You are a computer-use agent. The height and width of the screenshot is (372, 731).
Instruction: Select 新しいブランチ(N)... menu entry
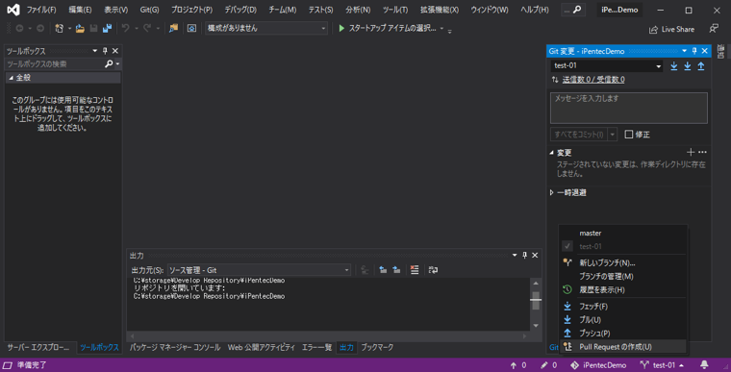point(623,263)
